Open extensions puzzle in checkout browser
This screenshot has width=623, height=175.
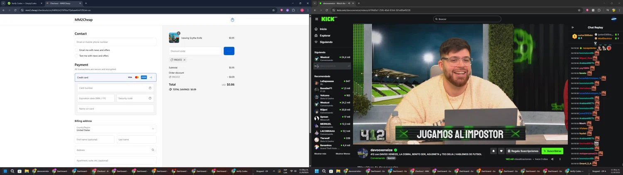[293, 10]
